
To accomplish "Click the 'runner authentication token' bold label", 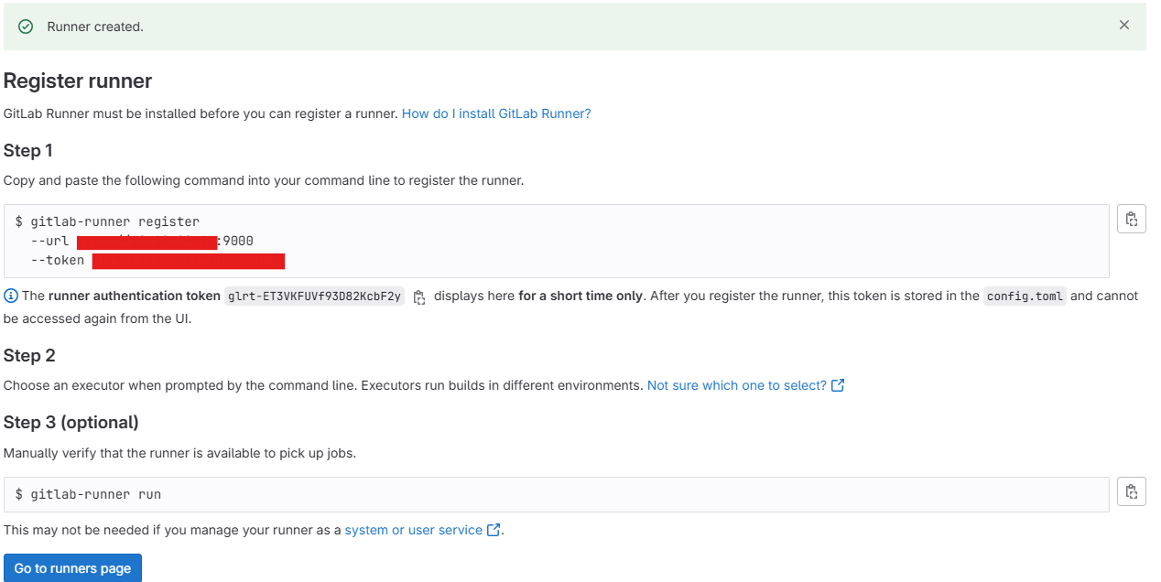I will pyautogui.click(x=135, y=296).
